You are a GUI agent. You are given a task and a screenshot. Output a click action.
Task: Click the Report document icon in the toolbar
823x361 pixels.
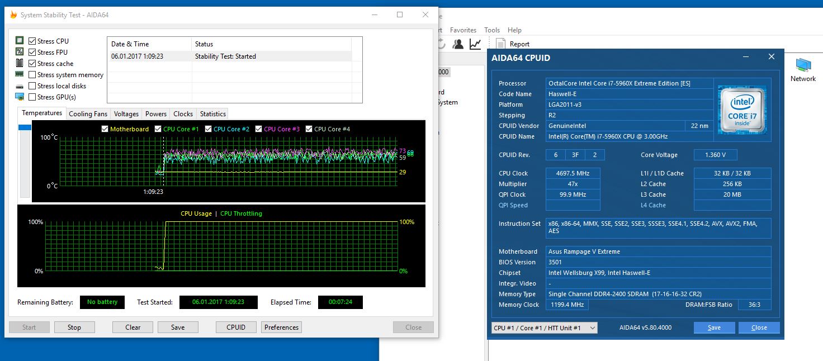[500, 44]
